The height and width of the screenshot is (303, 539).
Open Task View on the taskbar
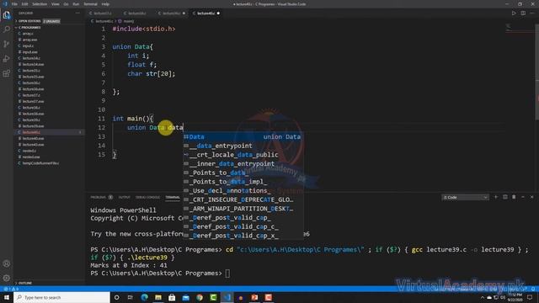(x=131, y=297)
